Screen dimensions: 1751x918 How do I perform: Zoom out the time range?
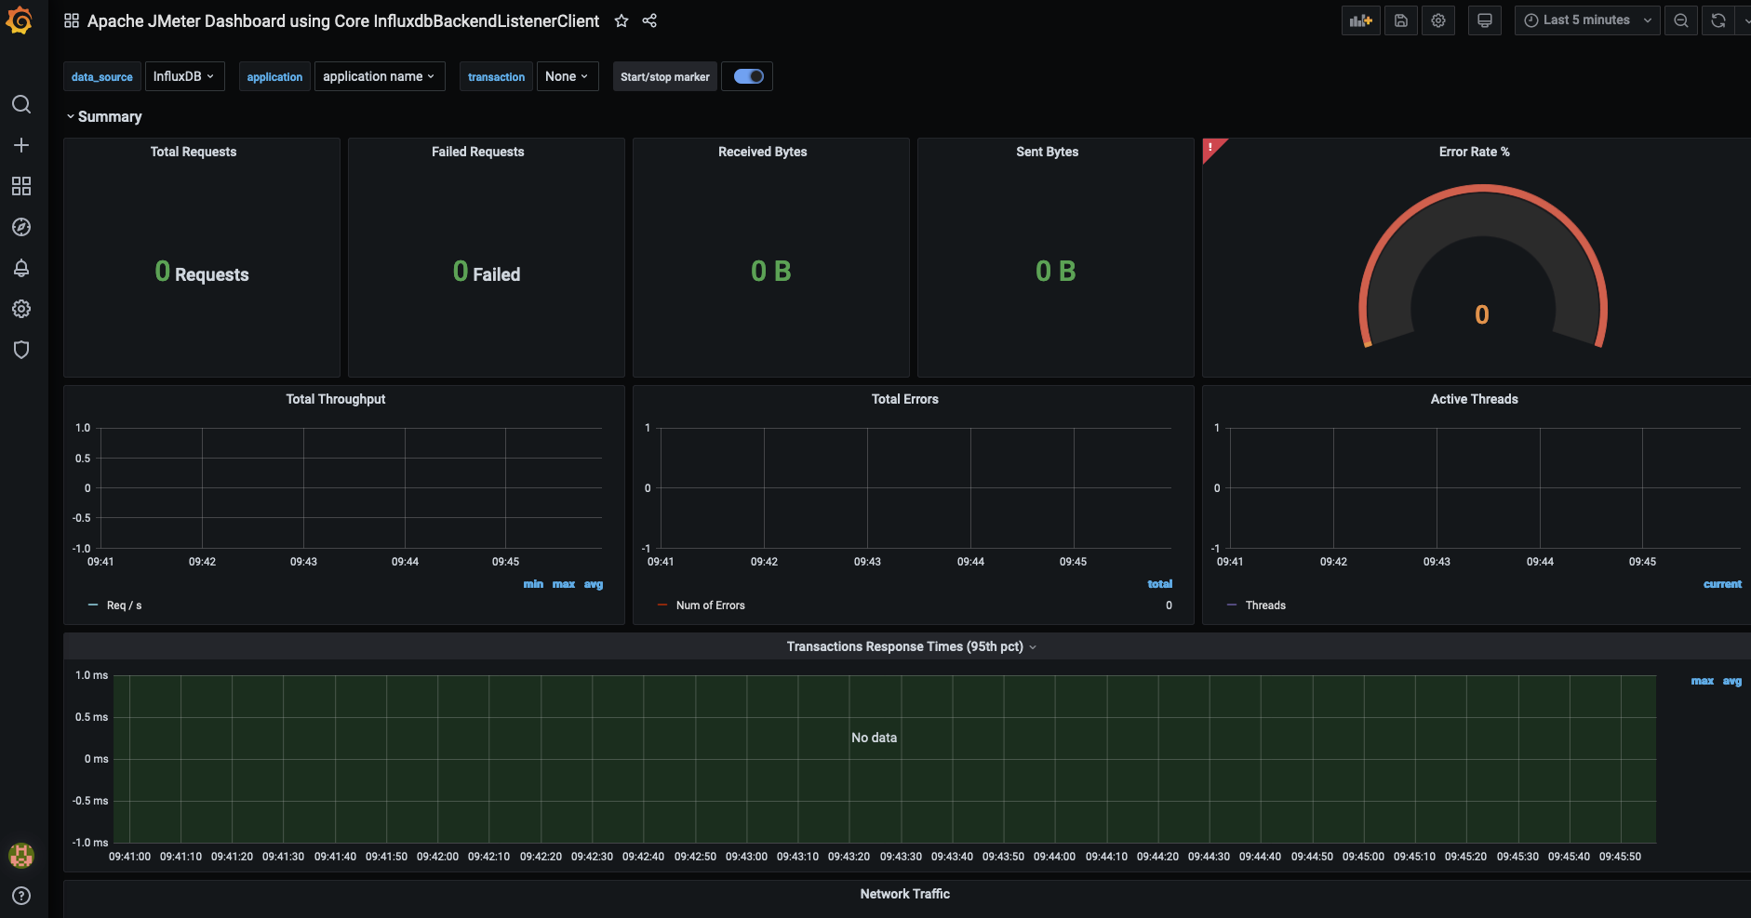(1681, 20)
